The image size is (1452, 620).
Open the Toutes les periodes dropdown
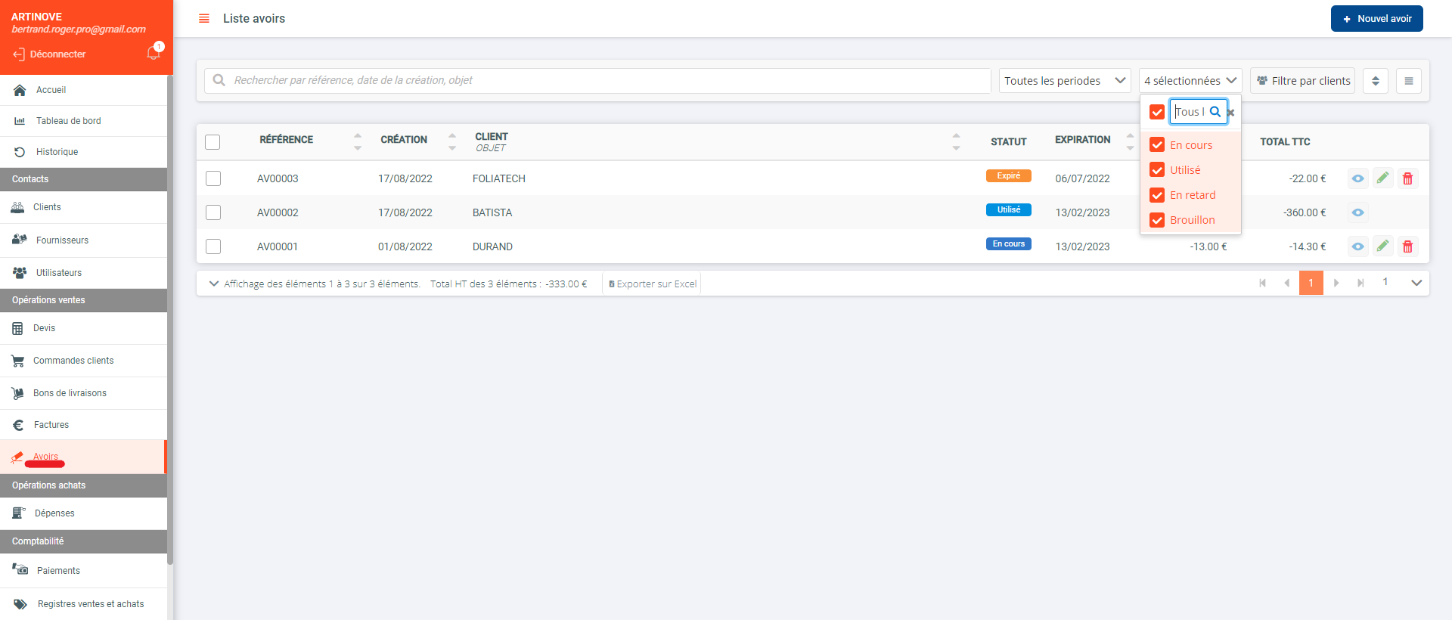tap(1064, 81)
